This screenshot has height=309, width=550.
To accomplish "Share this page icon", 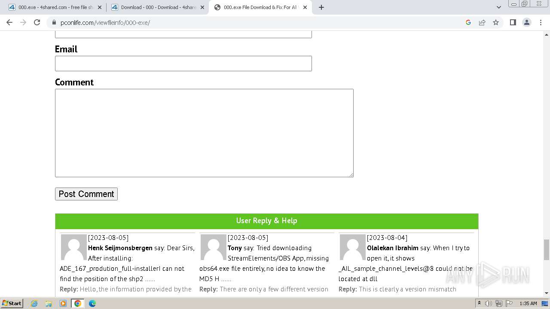I will [x=482, y=22].
